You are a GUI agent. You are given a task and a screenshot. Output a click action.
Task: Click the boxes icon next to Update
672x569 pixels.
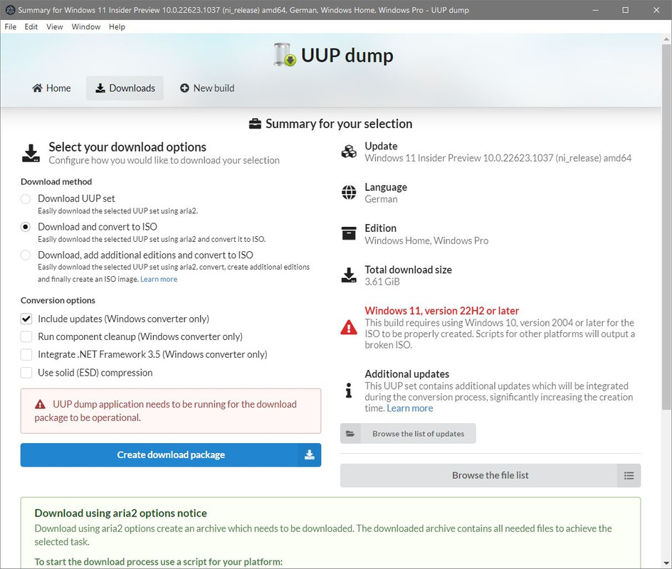349,151
